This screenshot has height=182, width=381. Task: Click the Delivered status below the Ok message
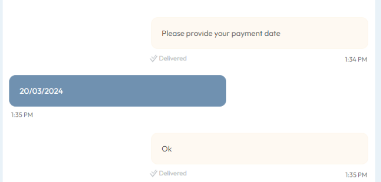pos(173,174)
